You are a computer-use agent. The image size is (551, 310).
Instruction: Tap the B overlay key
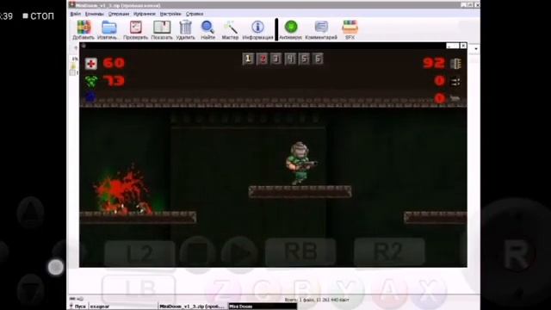click(x=304, y=291)
